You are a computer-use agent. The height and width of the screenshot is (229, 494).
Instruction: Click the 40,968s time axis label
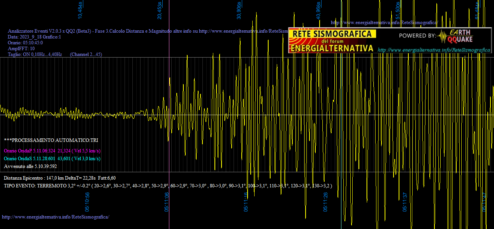[x=318, y=10]
